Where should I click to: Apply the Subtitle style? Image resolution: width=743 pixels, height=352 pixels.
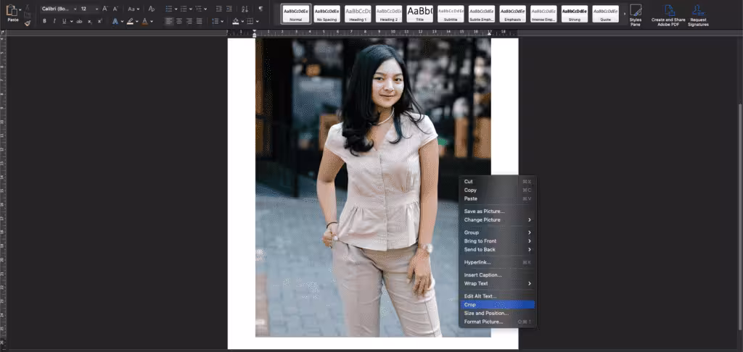click(451, 14)
